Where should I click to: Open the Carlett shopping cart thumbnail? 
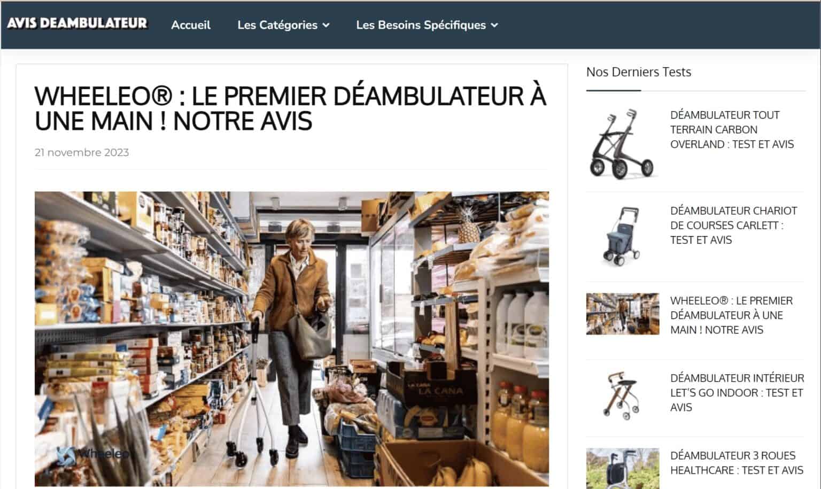622,236
